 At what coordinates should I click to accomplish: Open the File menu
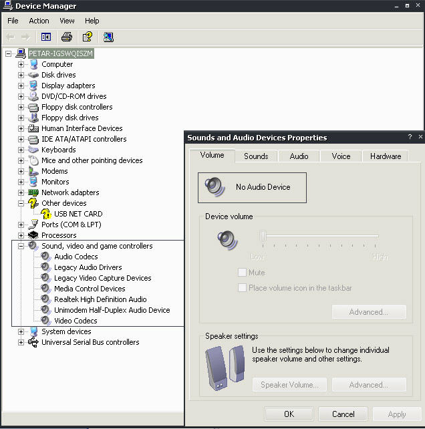13,21
